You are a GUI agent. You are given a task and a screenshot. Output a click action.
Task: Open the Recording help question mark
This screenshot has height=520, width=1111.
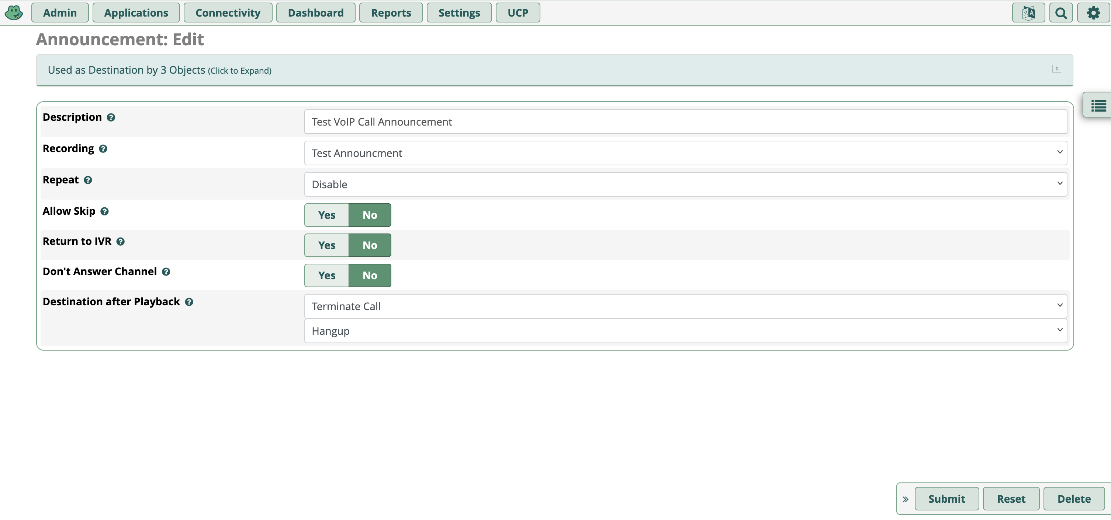click(104, 148)
